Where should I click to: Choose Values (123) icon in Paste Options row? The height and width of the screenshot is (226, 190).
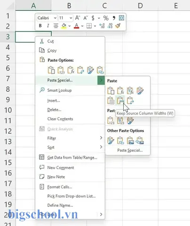coord(61,70)
